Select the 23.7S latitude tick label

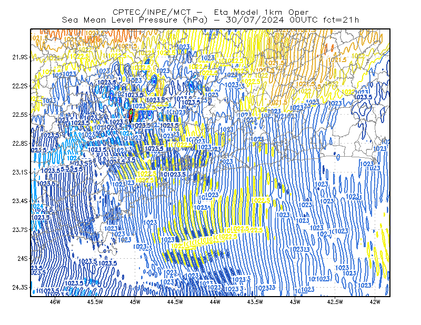point(20,230)
